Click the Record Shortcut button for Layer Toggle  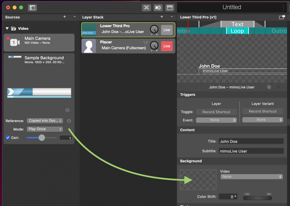(216, 112)
